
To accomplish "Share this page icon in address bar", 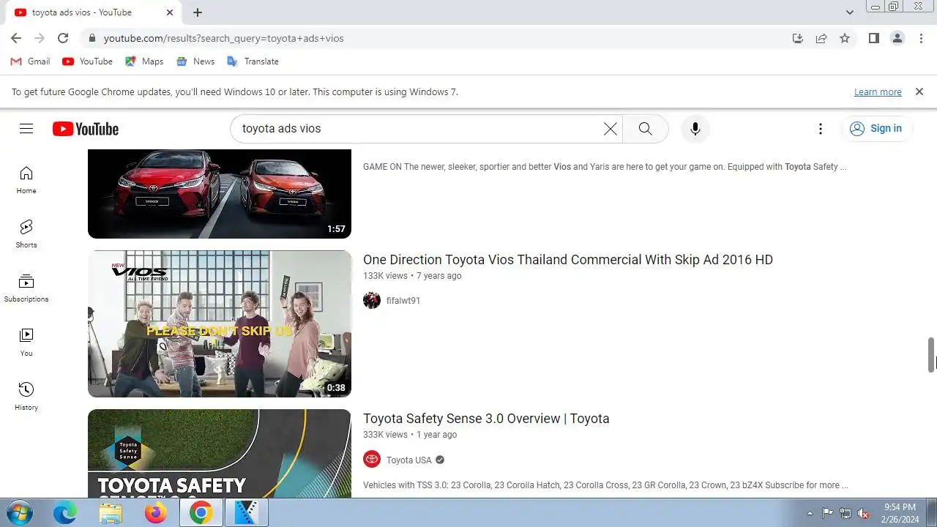I will coord(821,38).
